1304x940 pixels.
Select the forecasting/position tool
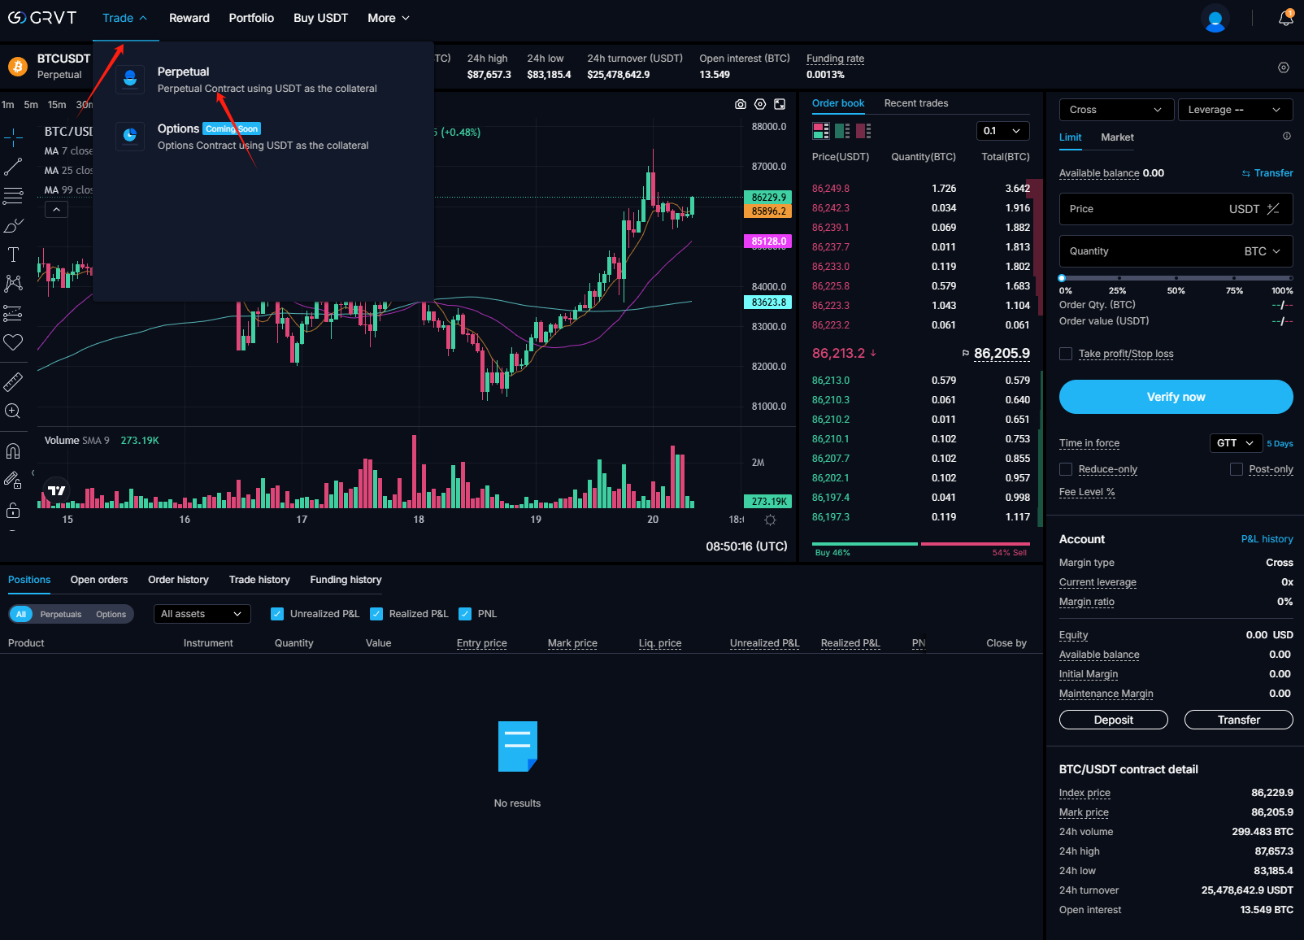(x=13, y=313)
